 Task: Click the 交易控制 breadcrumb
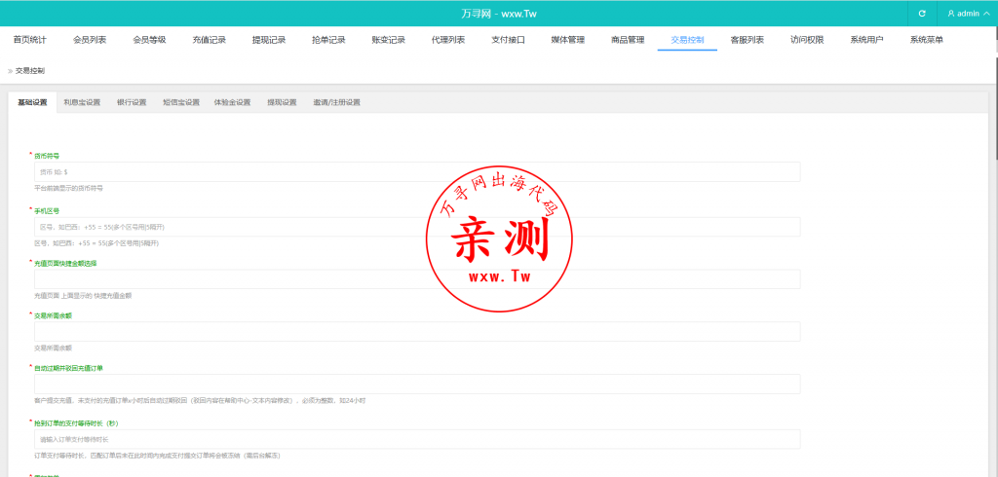(x=30, y=71)
